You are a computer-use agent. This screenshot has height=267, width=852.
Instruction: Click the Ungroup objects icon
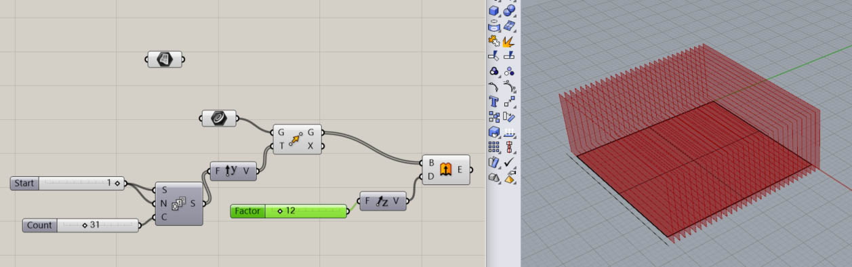point(509,71)
